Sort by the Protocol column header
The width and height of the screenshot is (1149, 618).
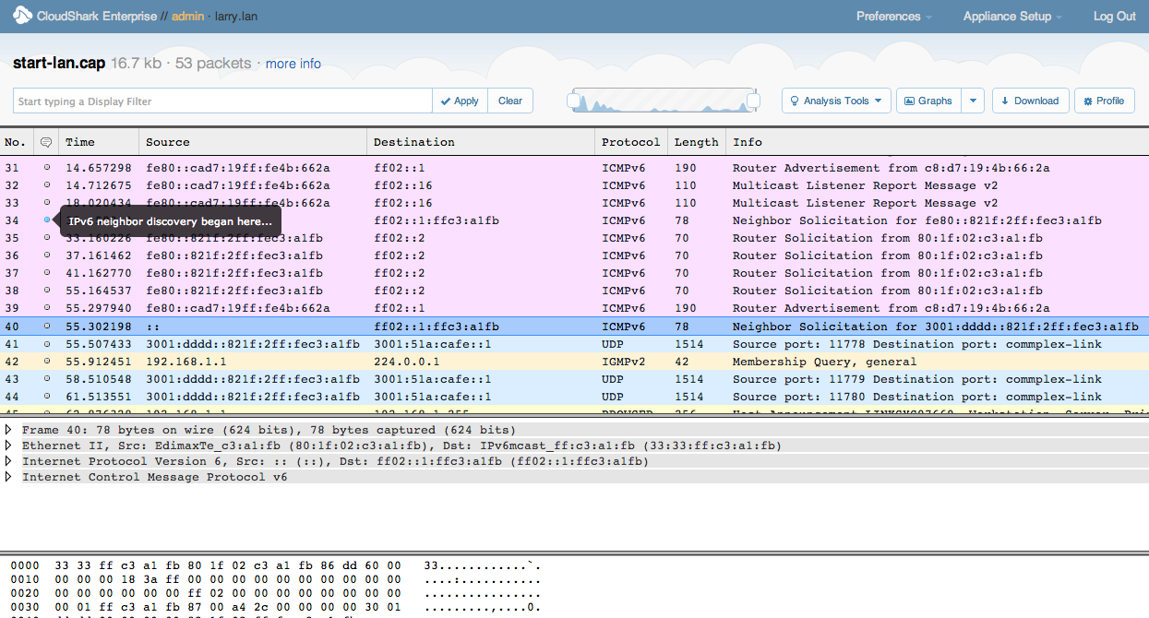pos(631,142)
